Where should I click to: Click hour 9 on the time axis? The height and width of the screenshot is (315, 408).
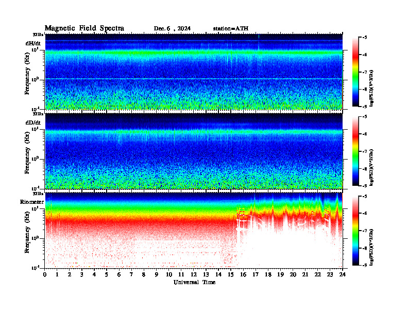tap(157, 275)
